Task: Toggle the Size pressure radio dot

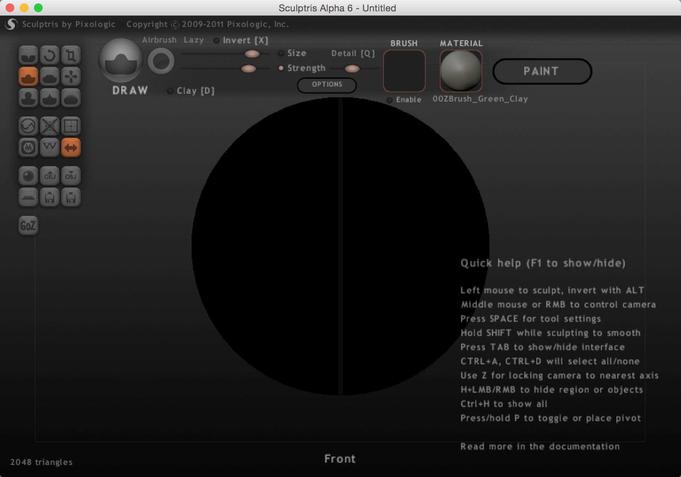Action: [281, 53]
